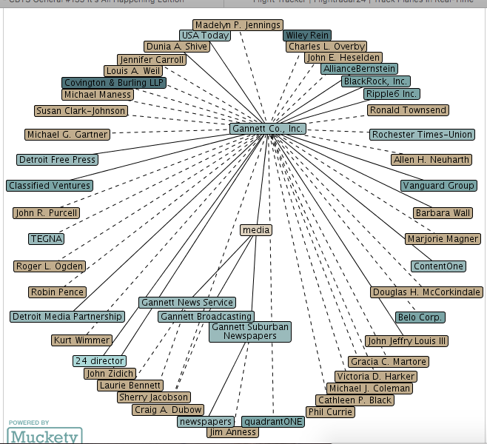Select the Gannett Broadcasting node
This screenshot has width=487, height=444.
206,317
